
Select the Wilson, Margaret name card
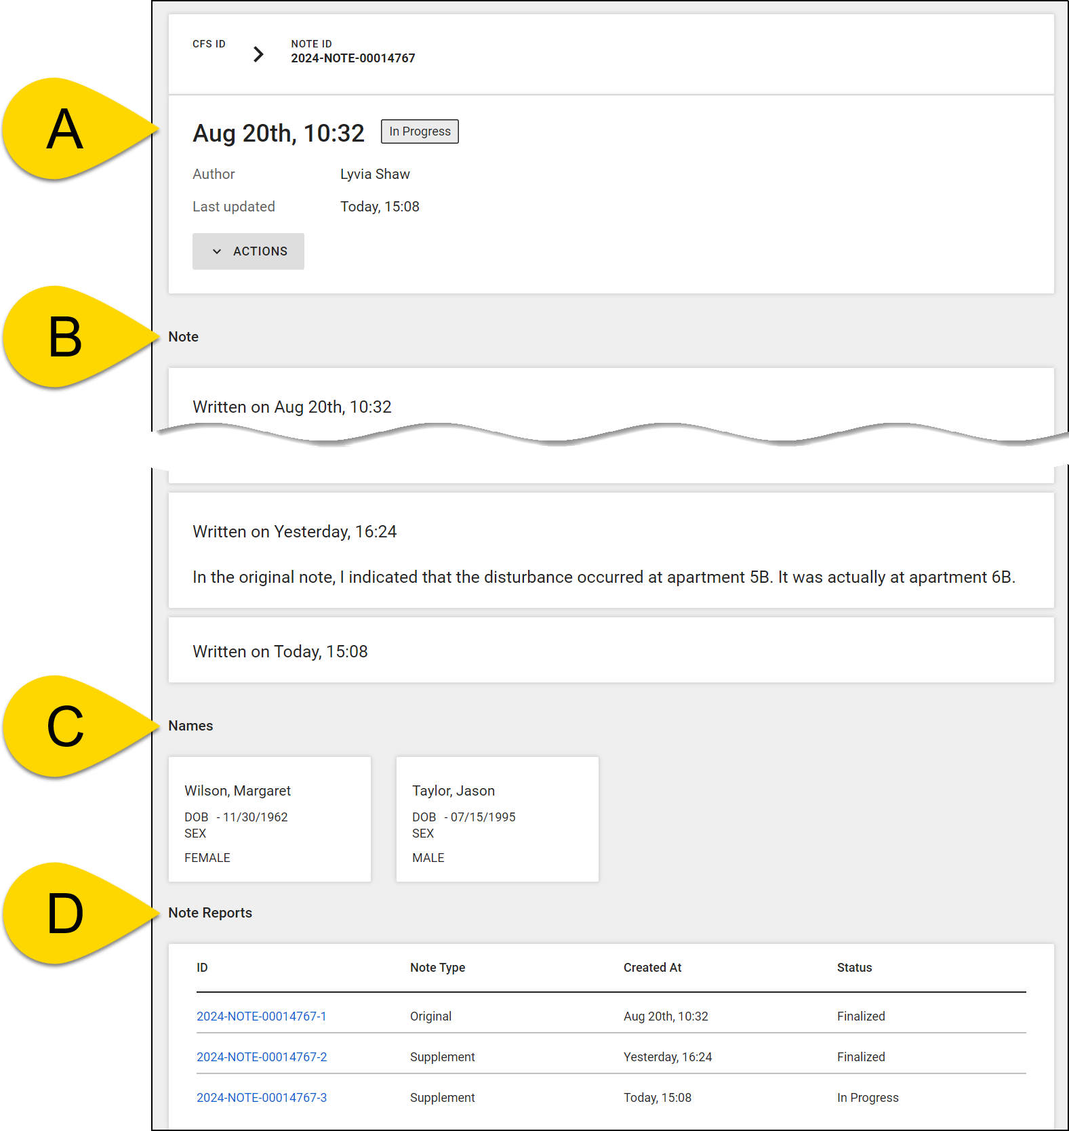[x=269, y=819]
